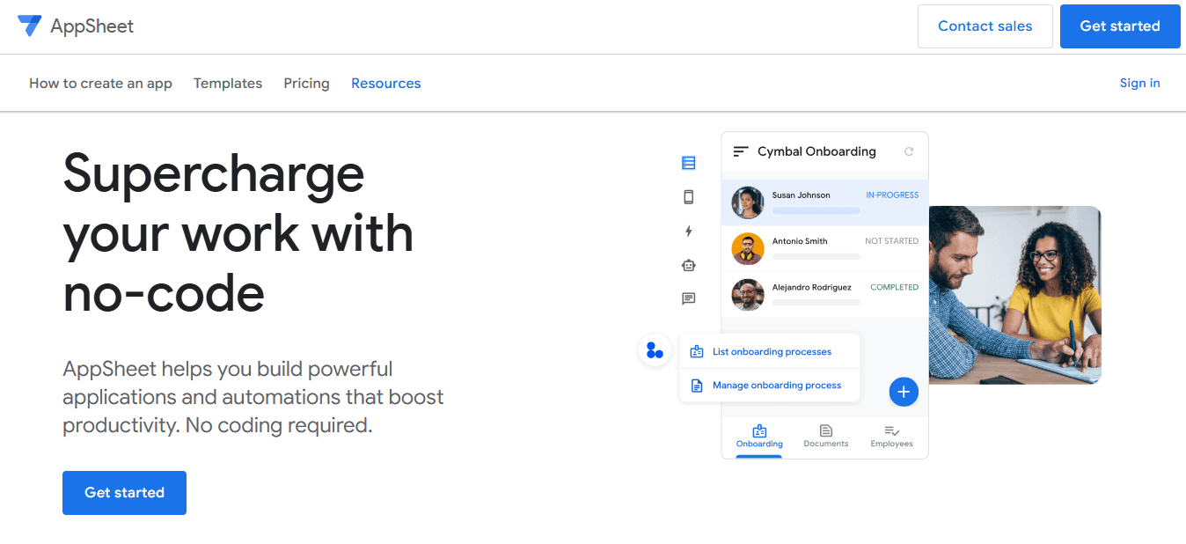Click Get started below the hero text
Image resolution: width=1186 pixels, height=544 pixels.
pyautogui.click(x=124, y=493)
